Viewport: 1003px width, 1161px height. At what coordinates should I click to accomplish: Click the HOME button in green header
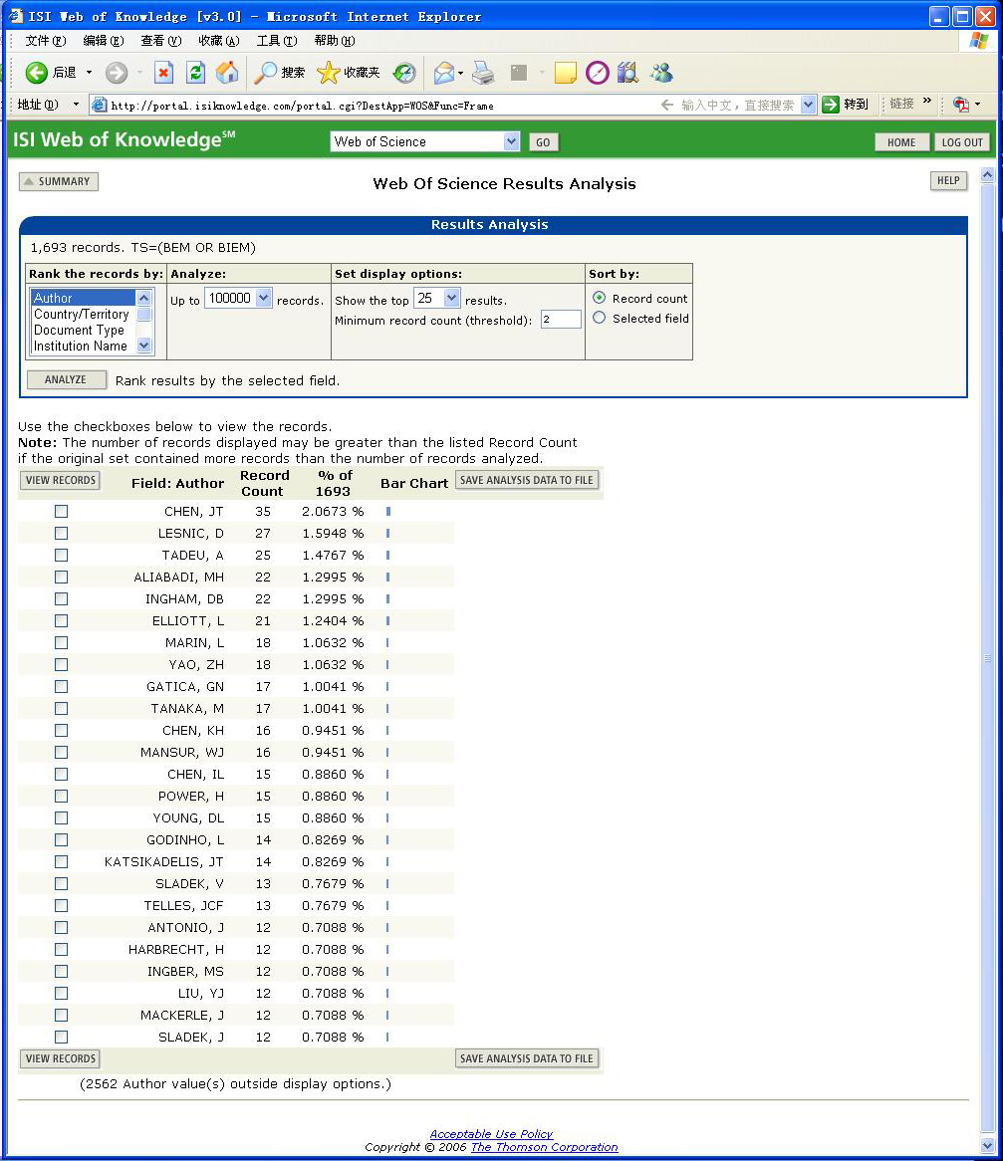point(901,142)
